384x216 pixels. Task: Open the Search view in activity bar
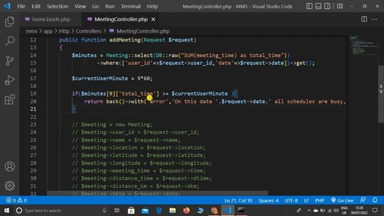10,41
